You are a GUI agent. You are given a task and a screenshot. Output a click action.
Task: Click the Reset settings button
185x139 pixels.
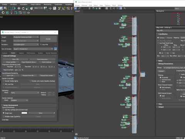47,62
